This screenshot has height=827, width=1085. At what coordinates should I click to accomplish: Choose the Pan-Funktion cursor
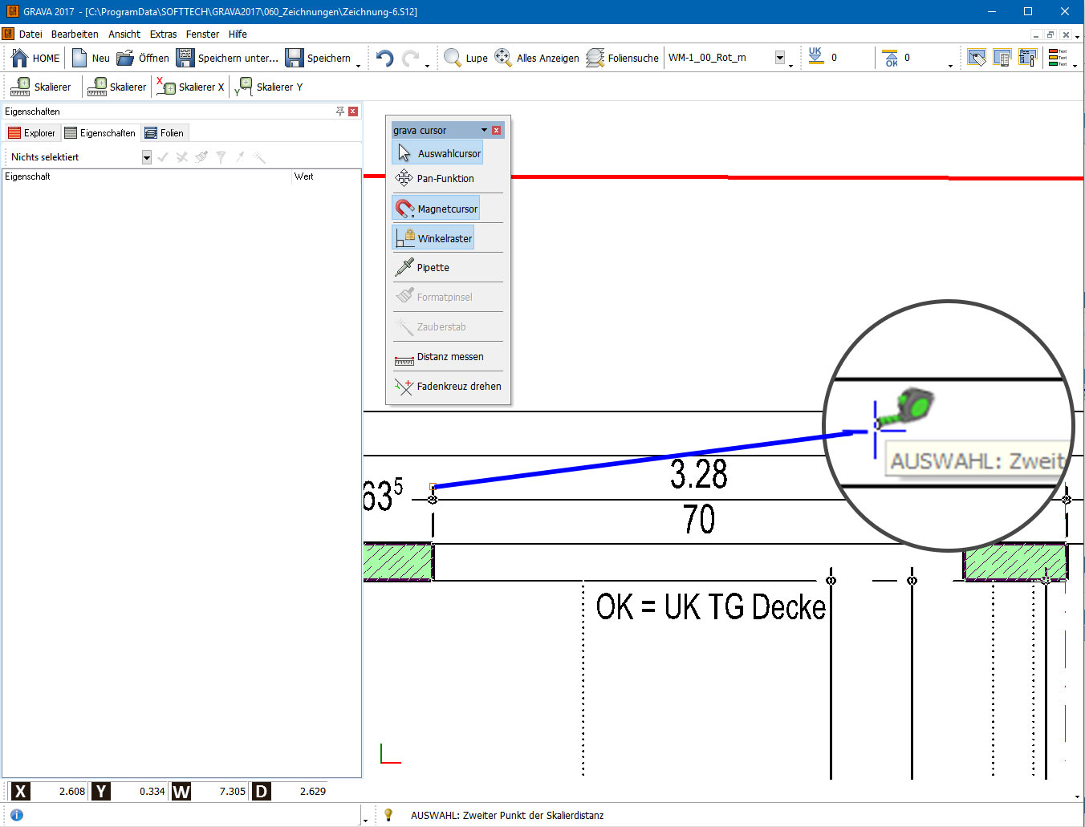click(x=434, y=178)
